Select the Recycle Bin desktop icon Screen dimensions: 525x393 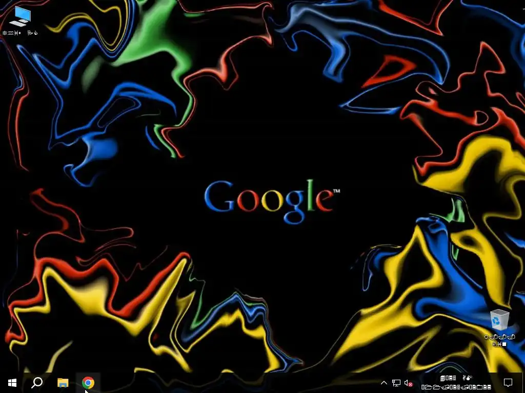pos(499,327)
